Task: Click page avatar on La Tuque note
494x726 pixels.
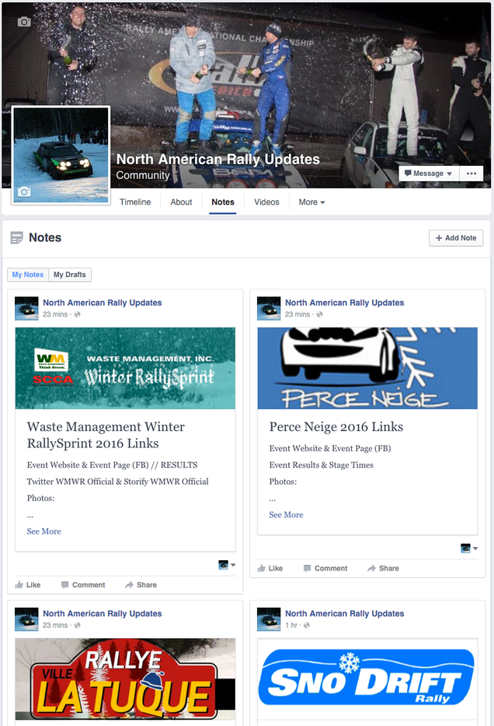Action: pos(27,619)
